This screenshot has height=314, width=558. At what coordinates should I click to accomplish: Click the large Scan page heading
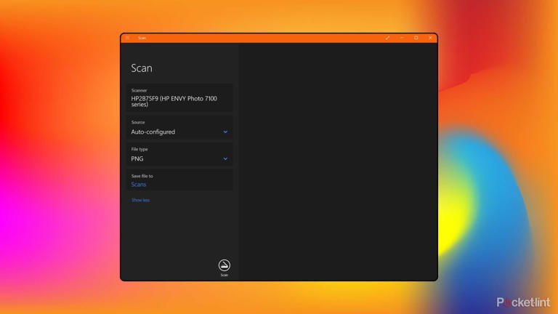(142, 68)
